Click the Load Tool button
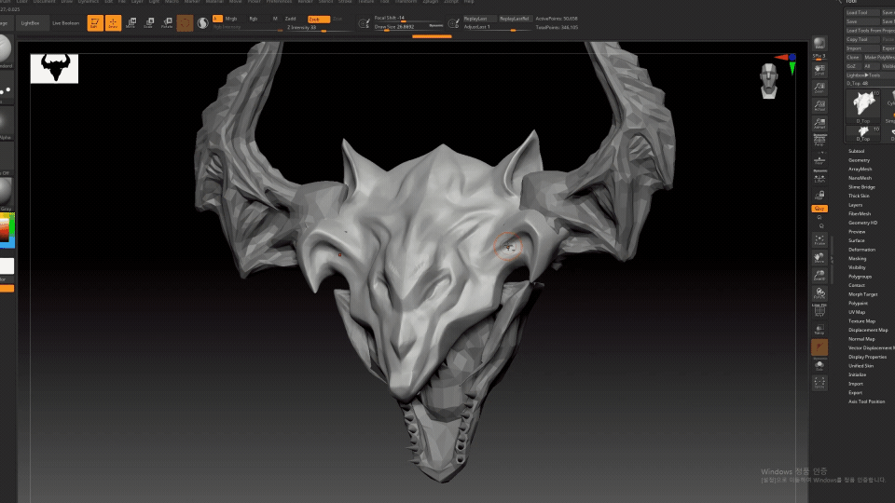This screenshot has width=895, height=503. click(861, 12)
